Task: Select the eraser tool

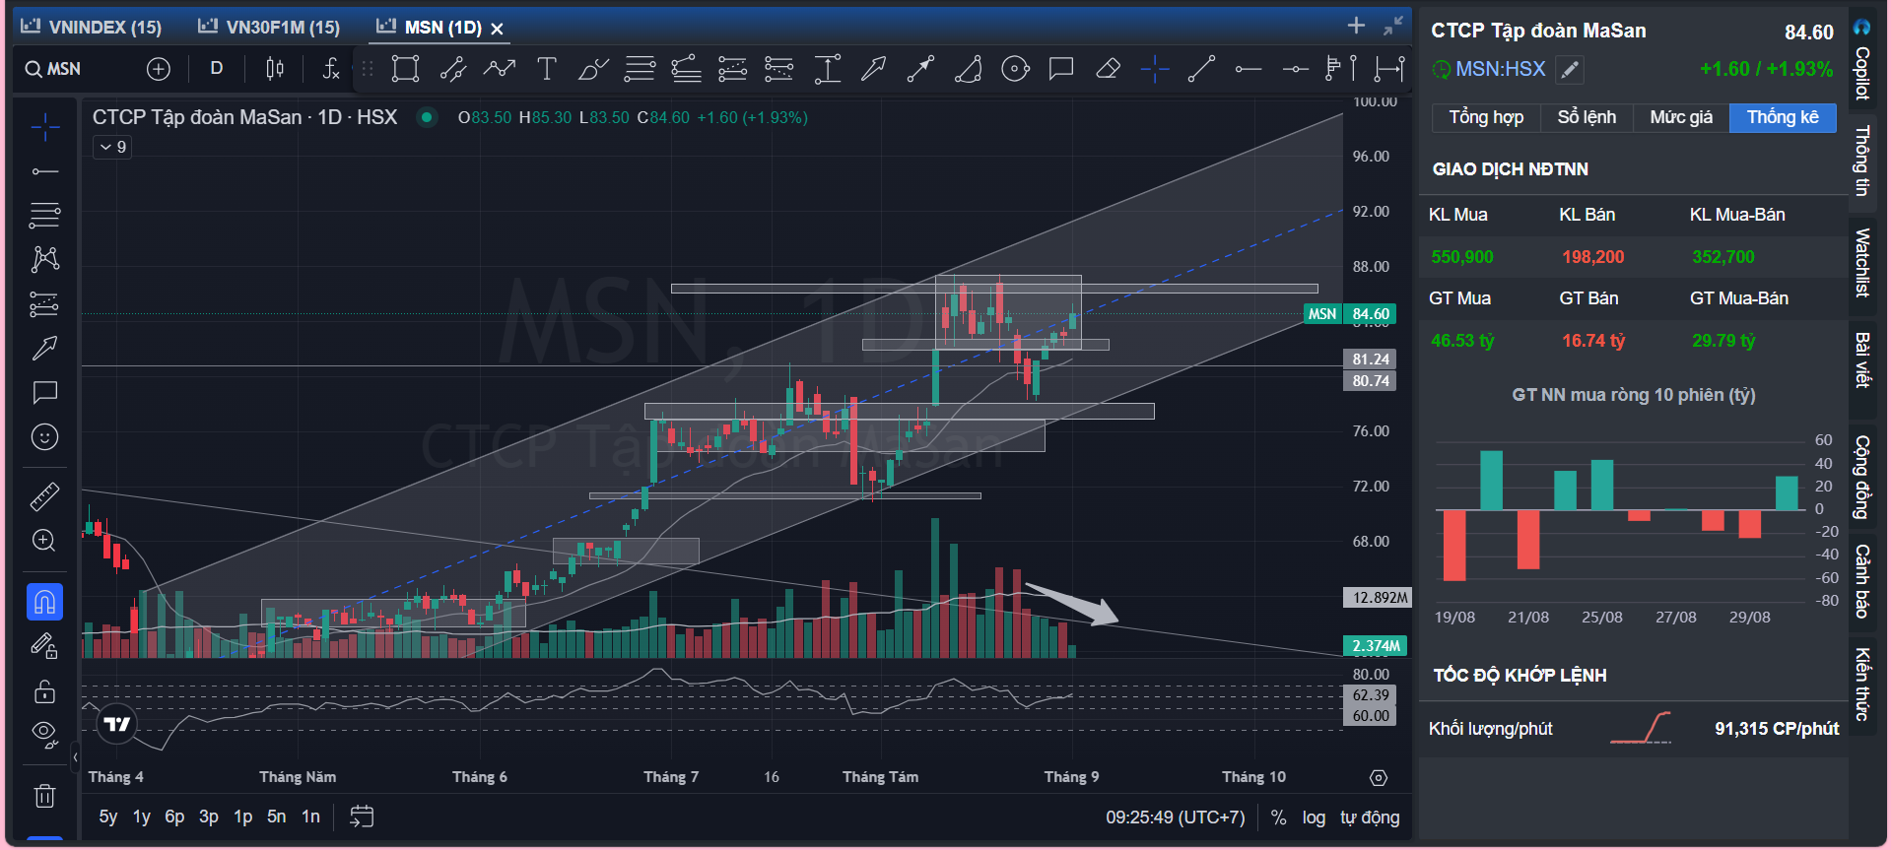Action: tap(1108, 69)
